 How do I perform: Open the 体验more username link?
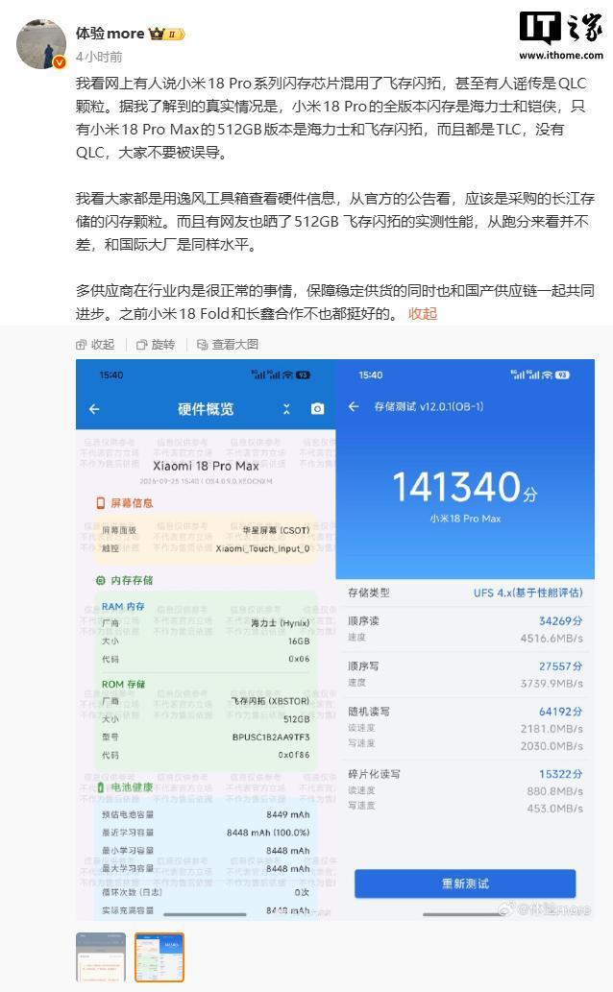click(110, 33)
